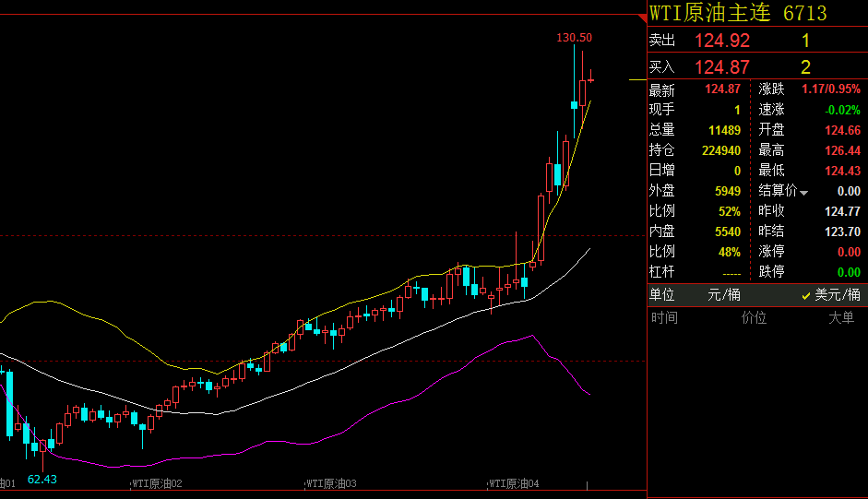The width and height of the screenshot is (868, 499).
Task: Click the 单位 label
Action: coord(661,294)
